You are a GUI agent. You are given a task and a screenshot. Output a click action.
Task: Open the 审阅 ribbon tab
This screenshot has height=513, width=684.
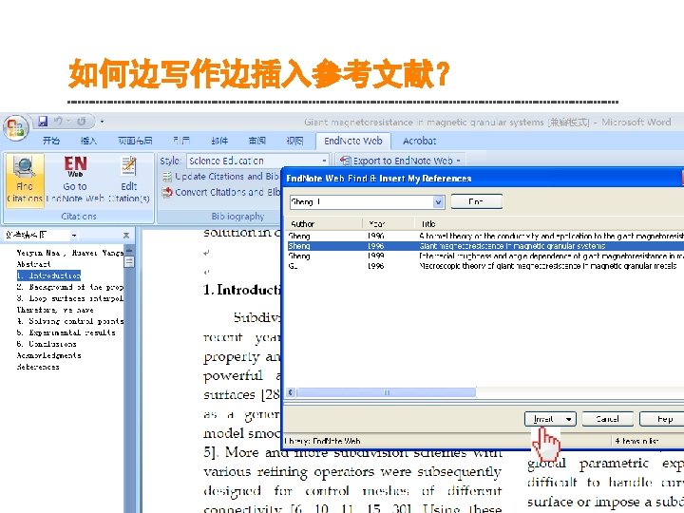[x=256, y=141]
